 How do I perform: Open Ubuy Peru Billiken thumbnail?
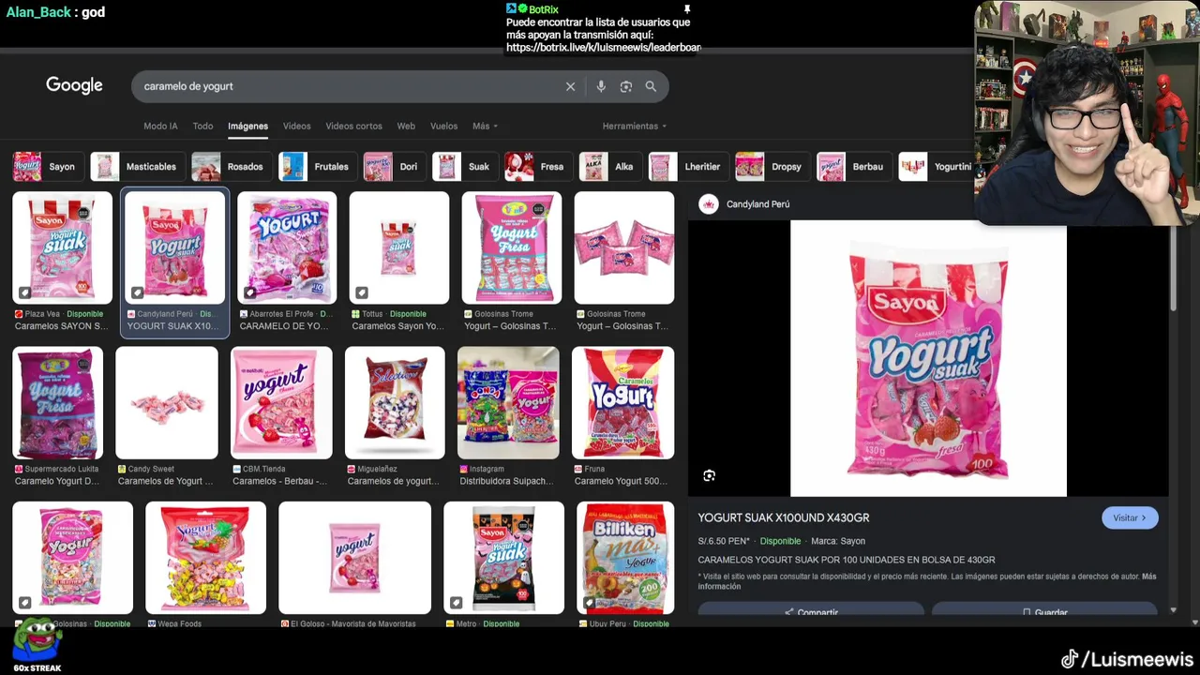pyautogui.click(x=625, y=557)
